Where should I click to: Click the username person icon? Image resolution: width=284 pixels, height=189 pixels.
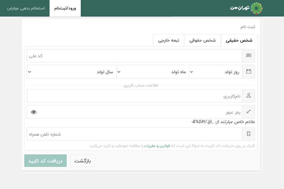248,96
